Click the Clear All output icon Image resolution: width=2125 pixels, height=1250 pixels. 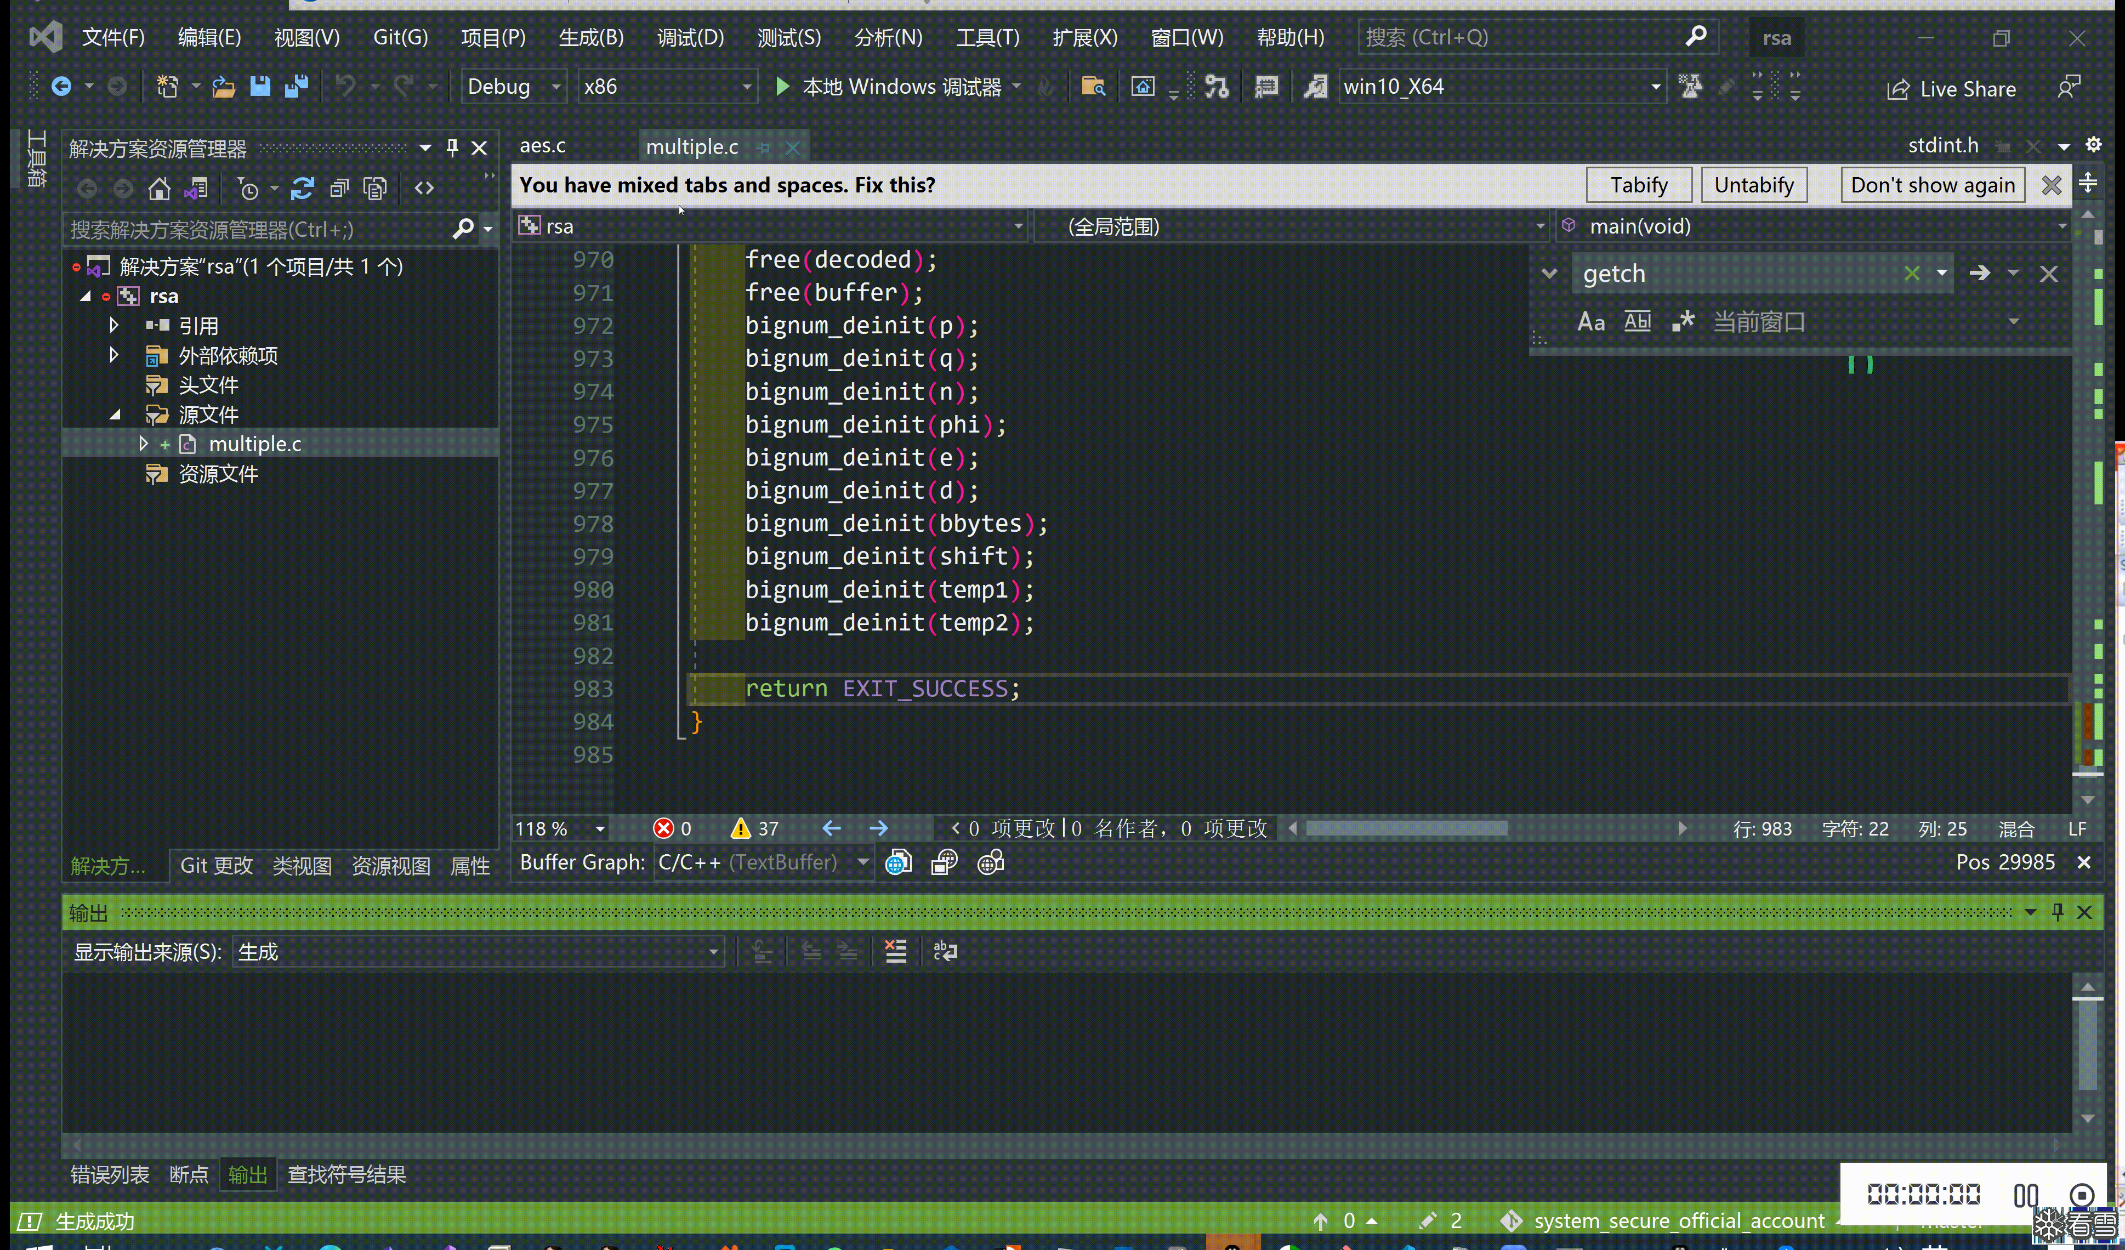click(895, 951)
